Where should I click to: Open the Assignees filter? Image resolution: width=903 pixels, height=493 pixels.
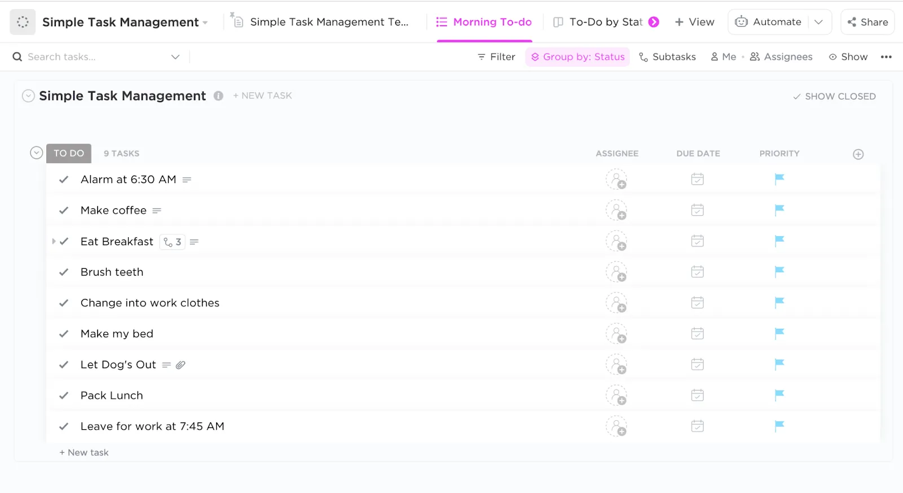781,57
